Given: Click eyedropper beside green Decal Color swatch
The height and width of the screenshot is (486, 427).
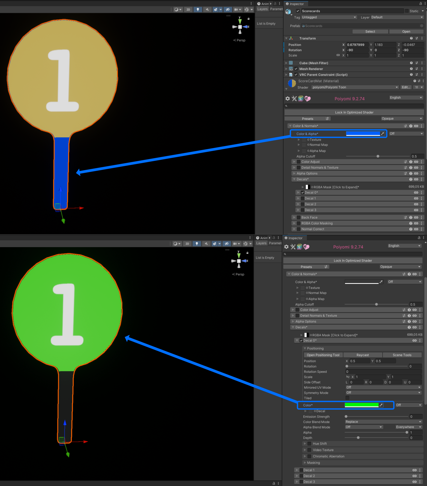Looking at the screenshot, I should tap(381, 405).
